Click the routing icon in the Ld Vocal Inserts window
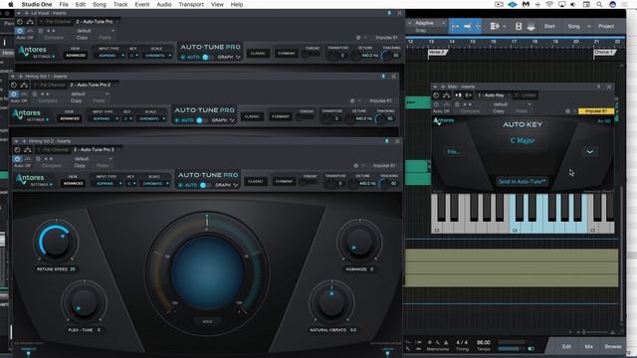 tap(30, 22)
